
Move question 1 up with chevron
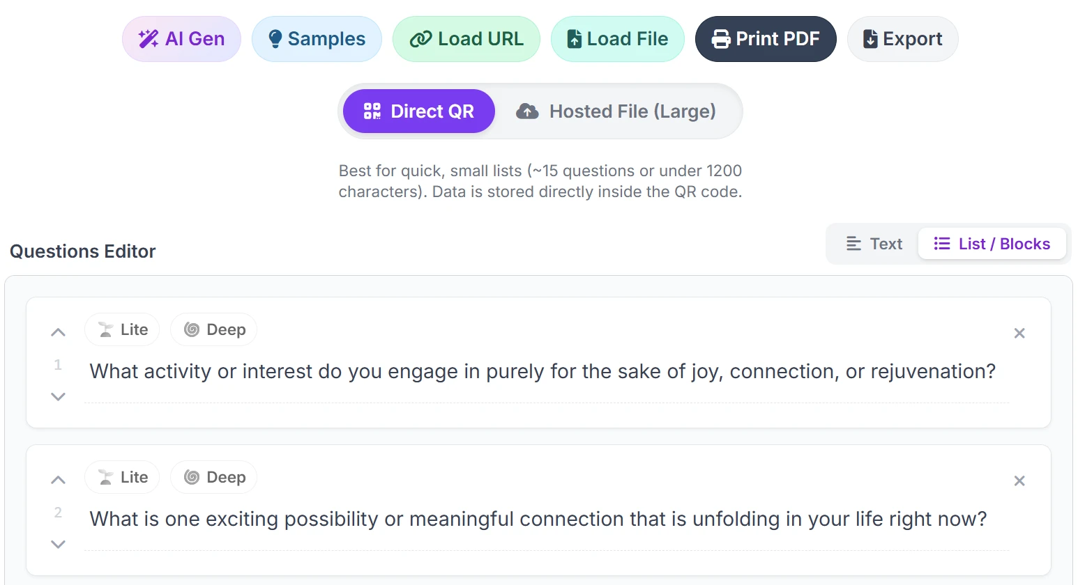point(58,332)
